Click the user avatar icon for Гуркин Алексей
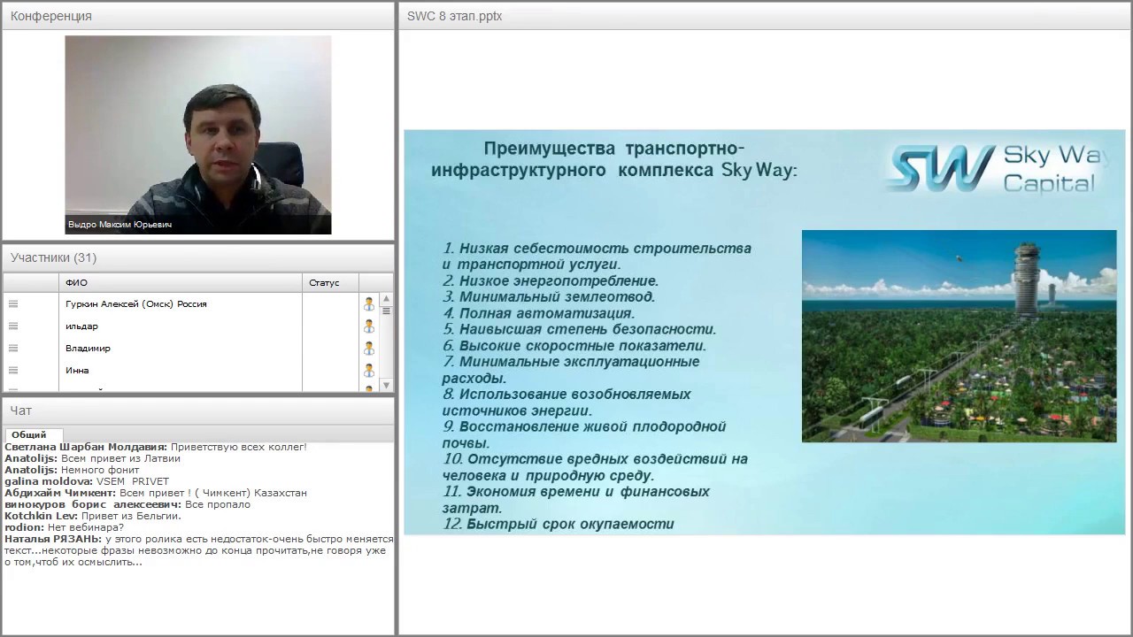 [x=369, y=303]
